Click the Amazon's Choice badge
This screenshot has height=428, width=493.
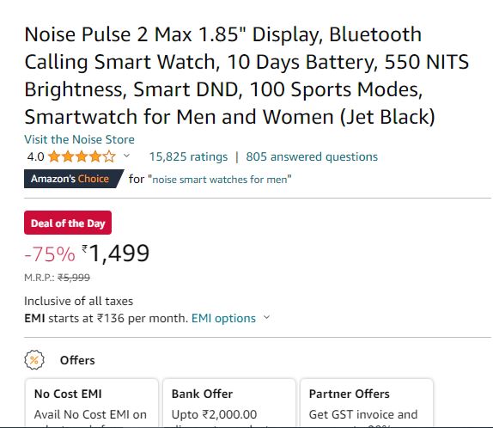click(74, 179)
